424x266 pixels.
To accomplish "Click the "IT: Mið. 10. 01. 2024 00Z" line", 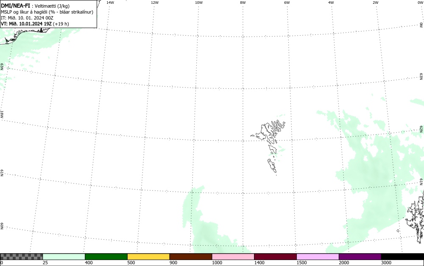I will pyautogui.click(x=27, y=18).
